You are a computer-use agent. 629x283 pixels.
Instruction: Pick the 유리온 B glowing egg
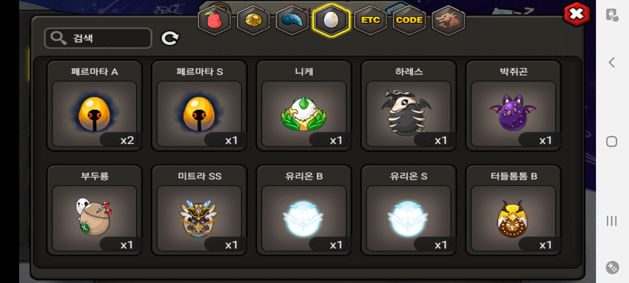(304, 210)
